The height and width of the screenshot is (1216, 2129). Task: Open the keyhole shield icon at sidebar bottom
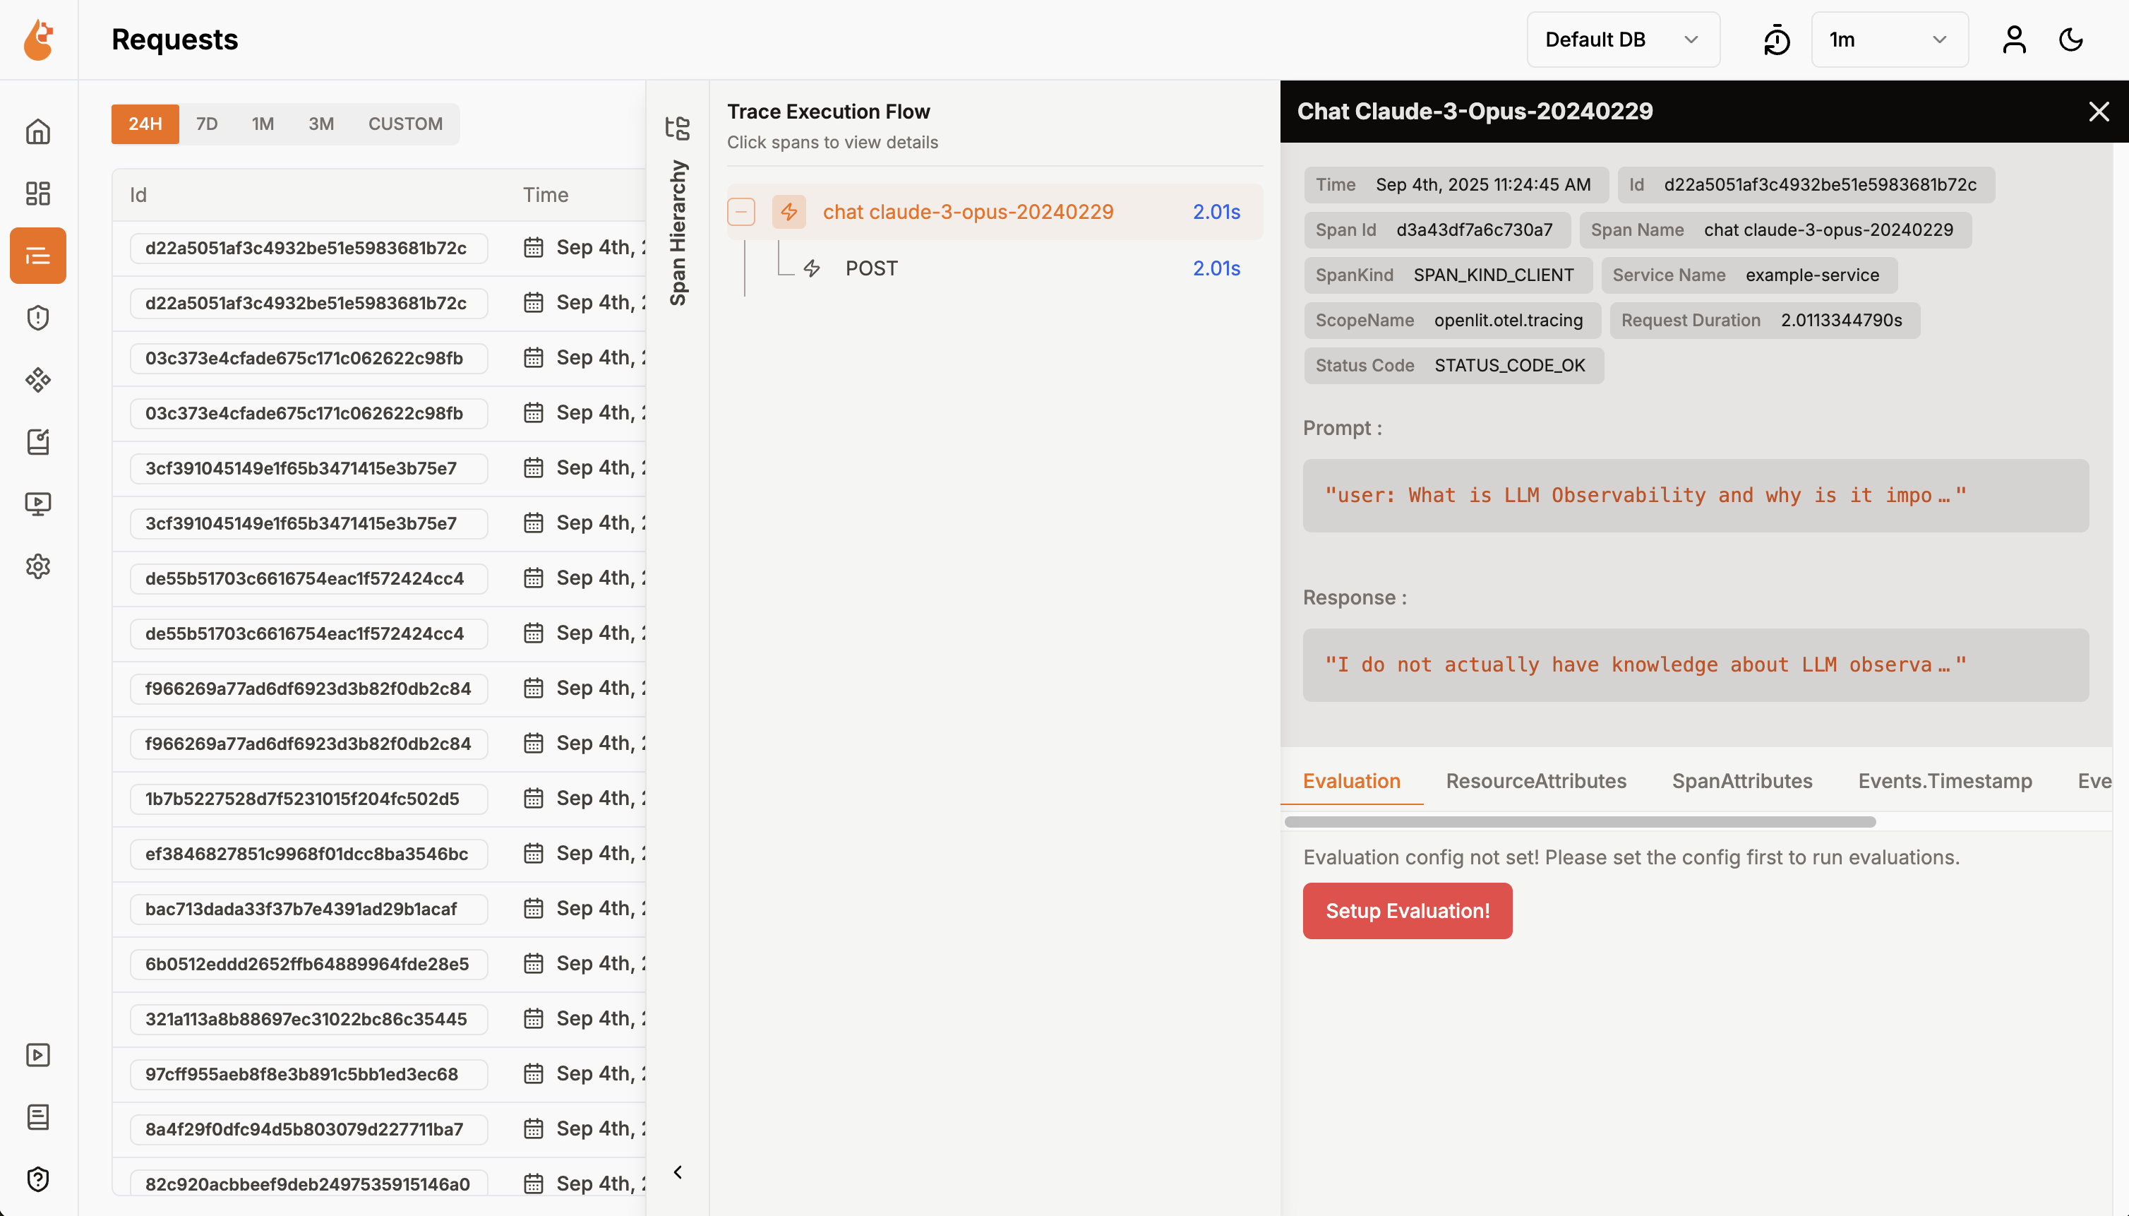click(x=38, y=1179)
